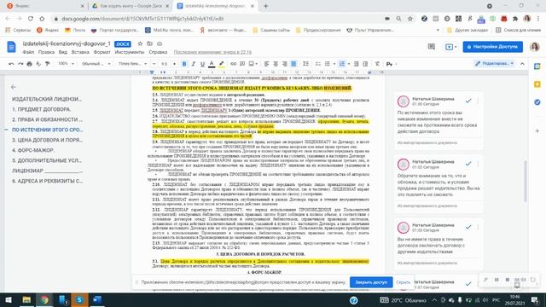Image resolution: width=546 pixels, height=307 pixels.
Task: Add a comment via toolbar comment icon
Action: [x=242, y=64]
